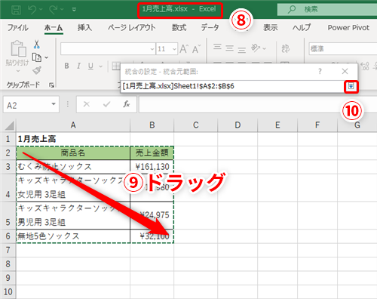
Task: Toggle Bold formatting
Action: [x=66, y=66]
